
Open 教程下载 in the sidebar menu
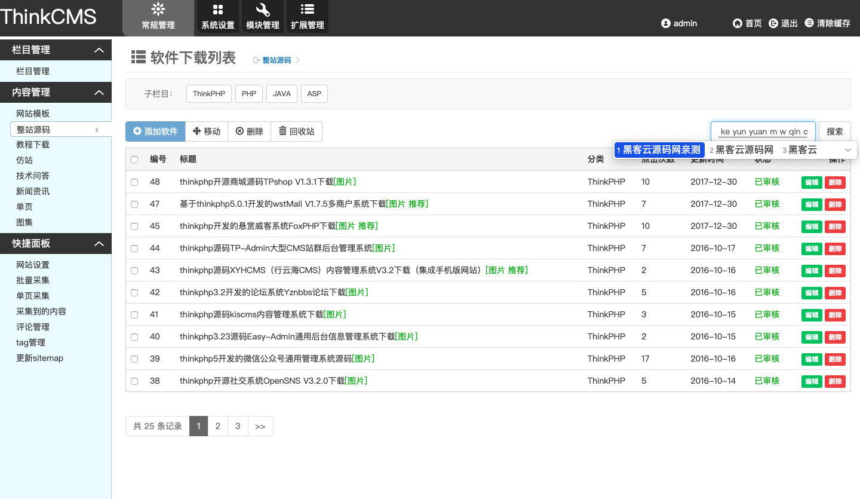(33, 145)
